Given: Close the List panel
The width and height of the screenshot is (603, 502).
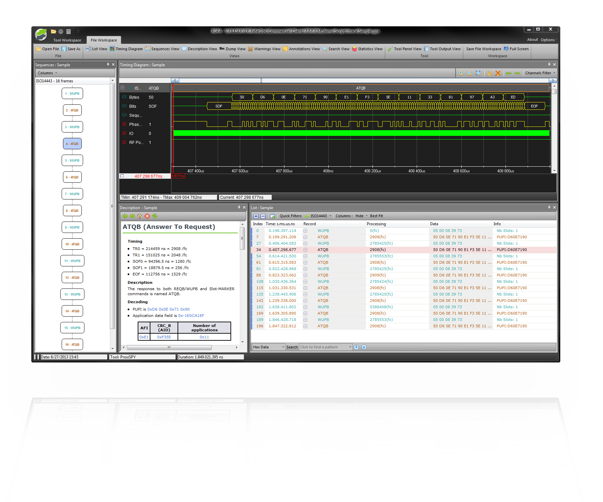Looking at the screenshot, I should [554, 207].
